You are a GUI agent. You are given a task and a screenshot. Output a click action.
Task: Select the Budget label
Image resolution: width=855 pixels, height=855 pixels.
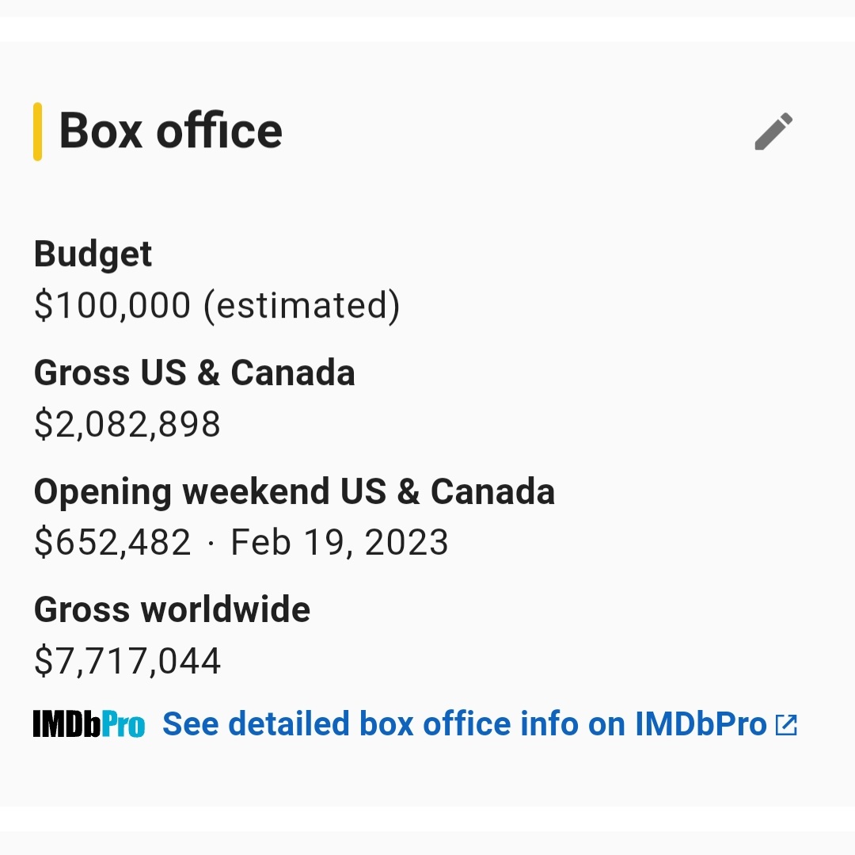pos(93,254)
